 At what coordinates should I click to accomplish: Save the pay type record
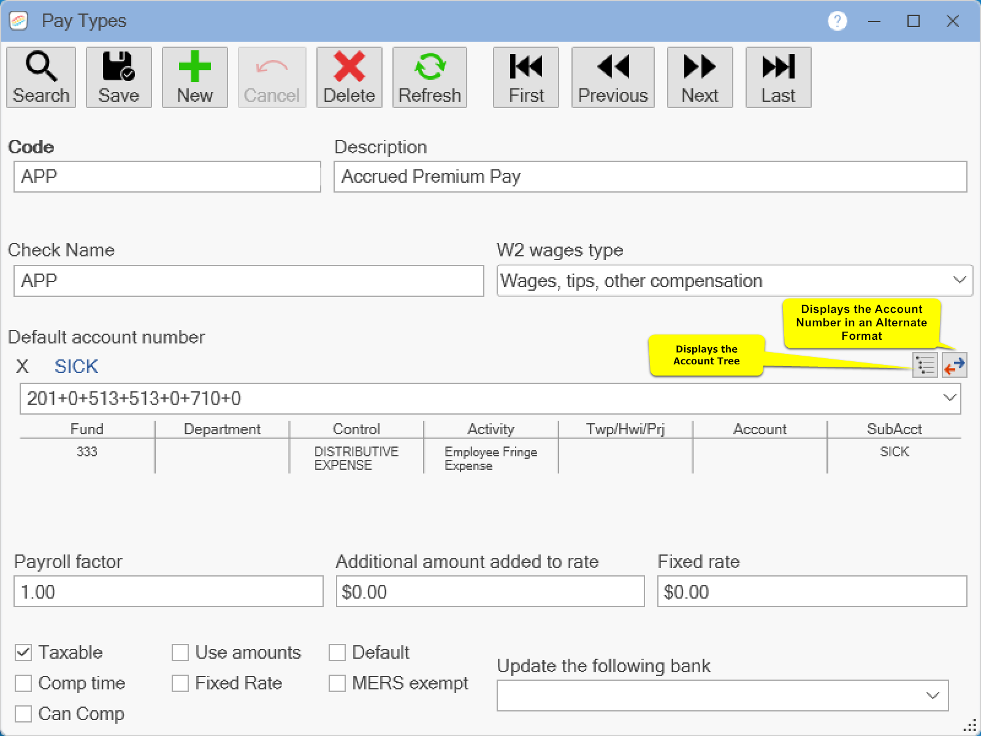point(118,77)
